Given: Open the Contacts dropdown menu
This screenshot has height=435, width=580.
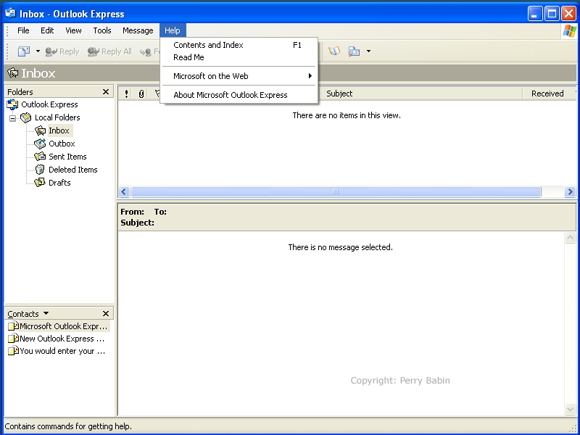Looking at the screenshot, I should 46,314.
